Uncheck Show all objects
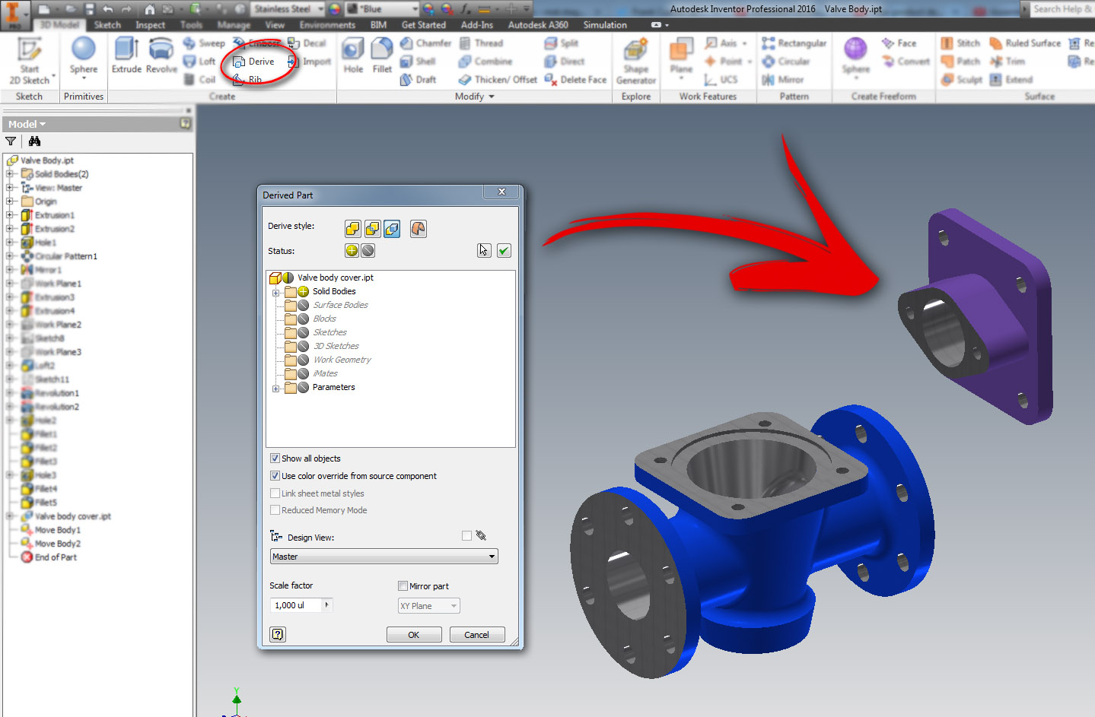 pos(275,458)
